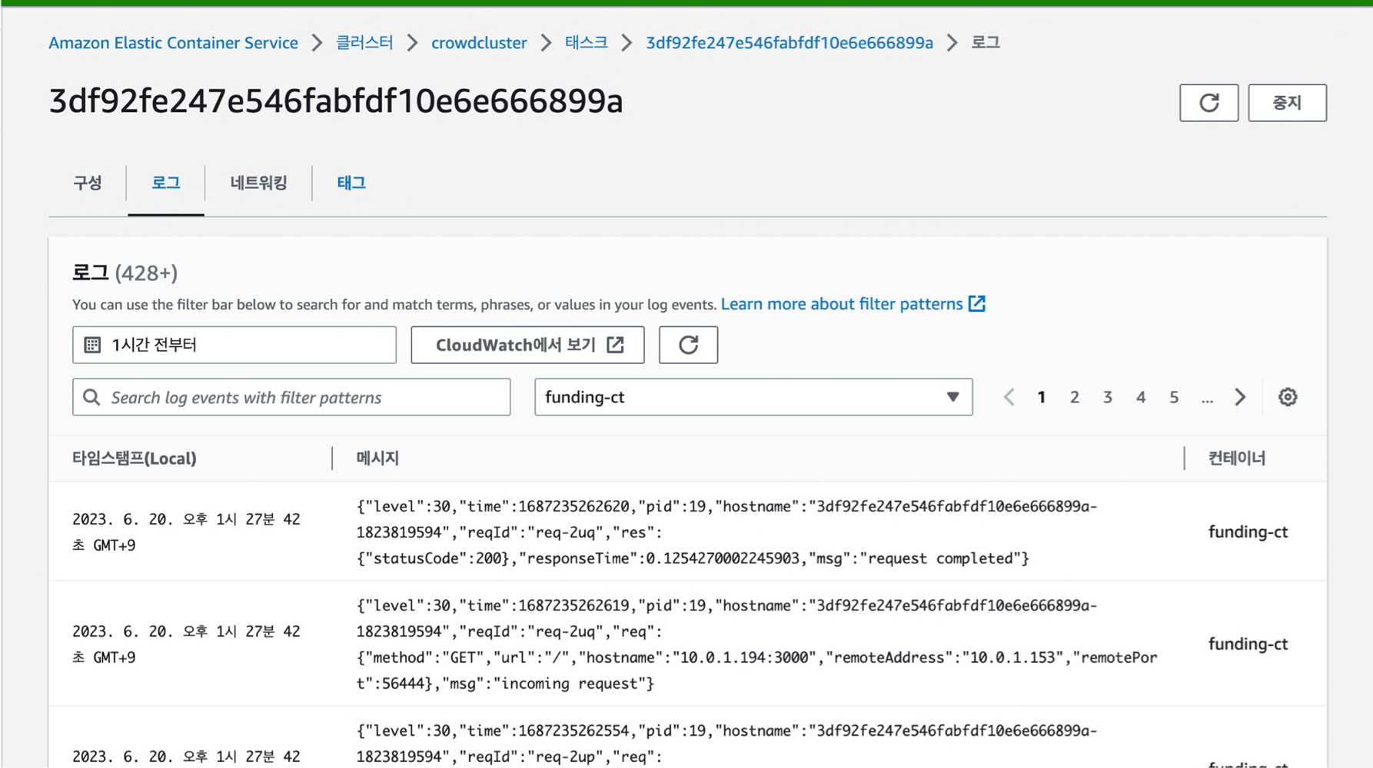Go to pagination page 2

point(1075,397)
